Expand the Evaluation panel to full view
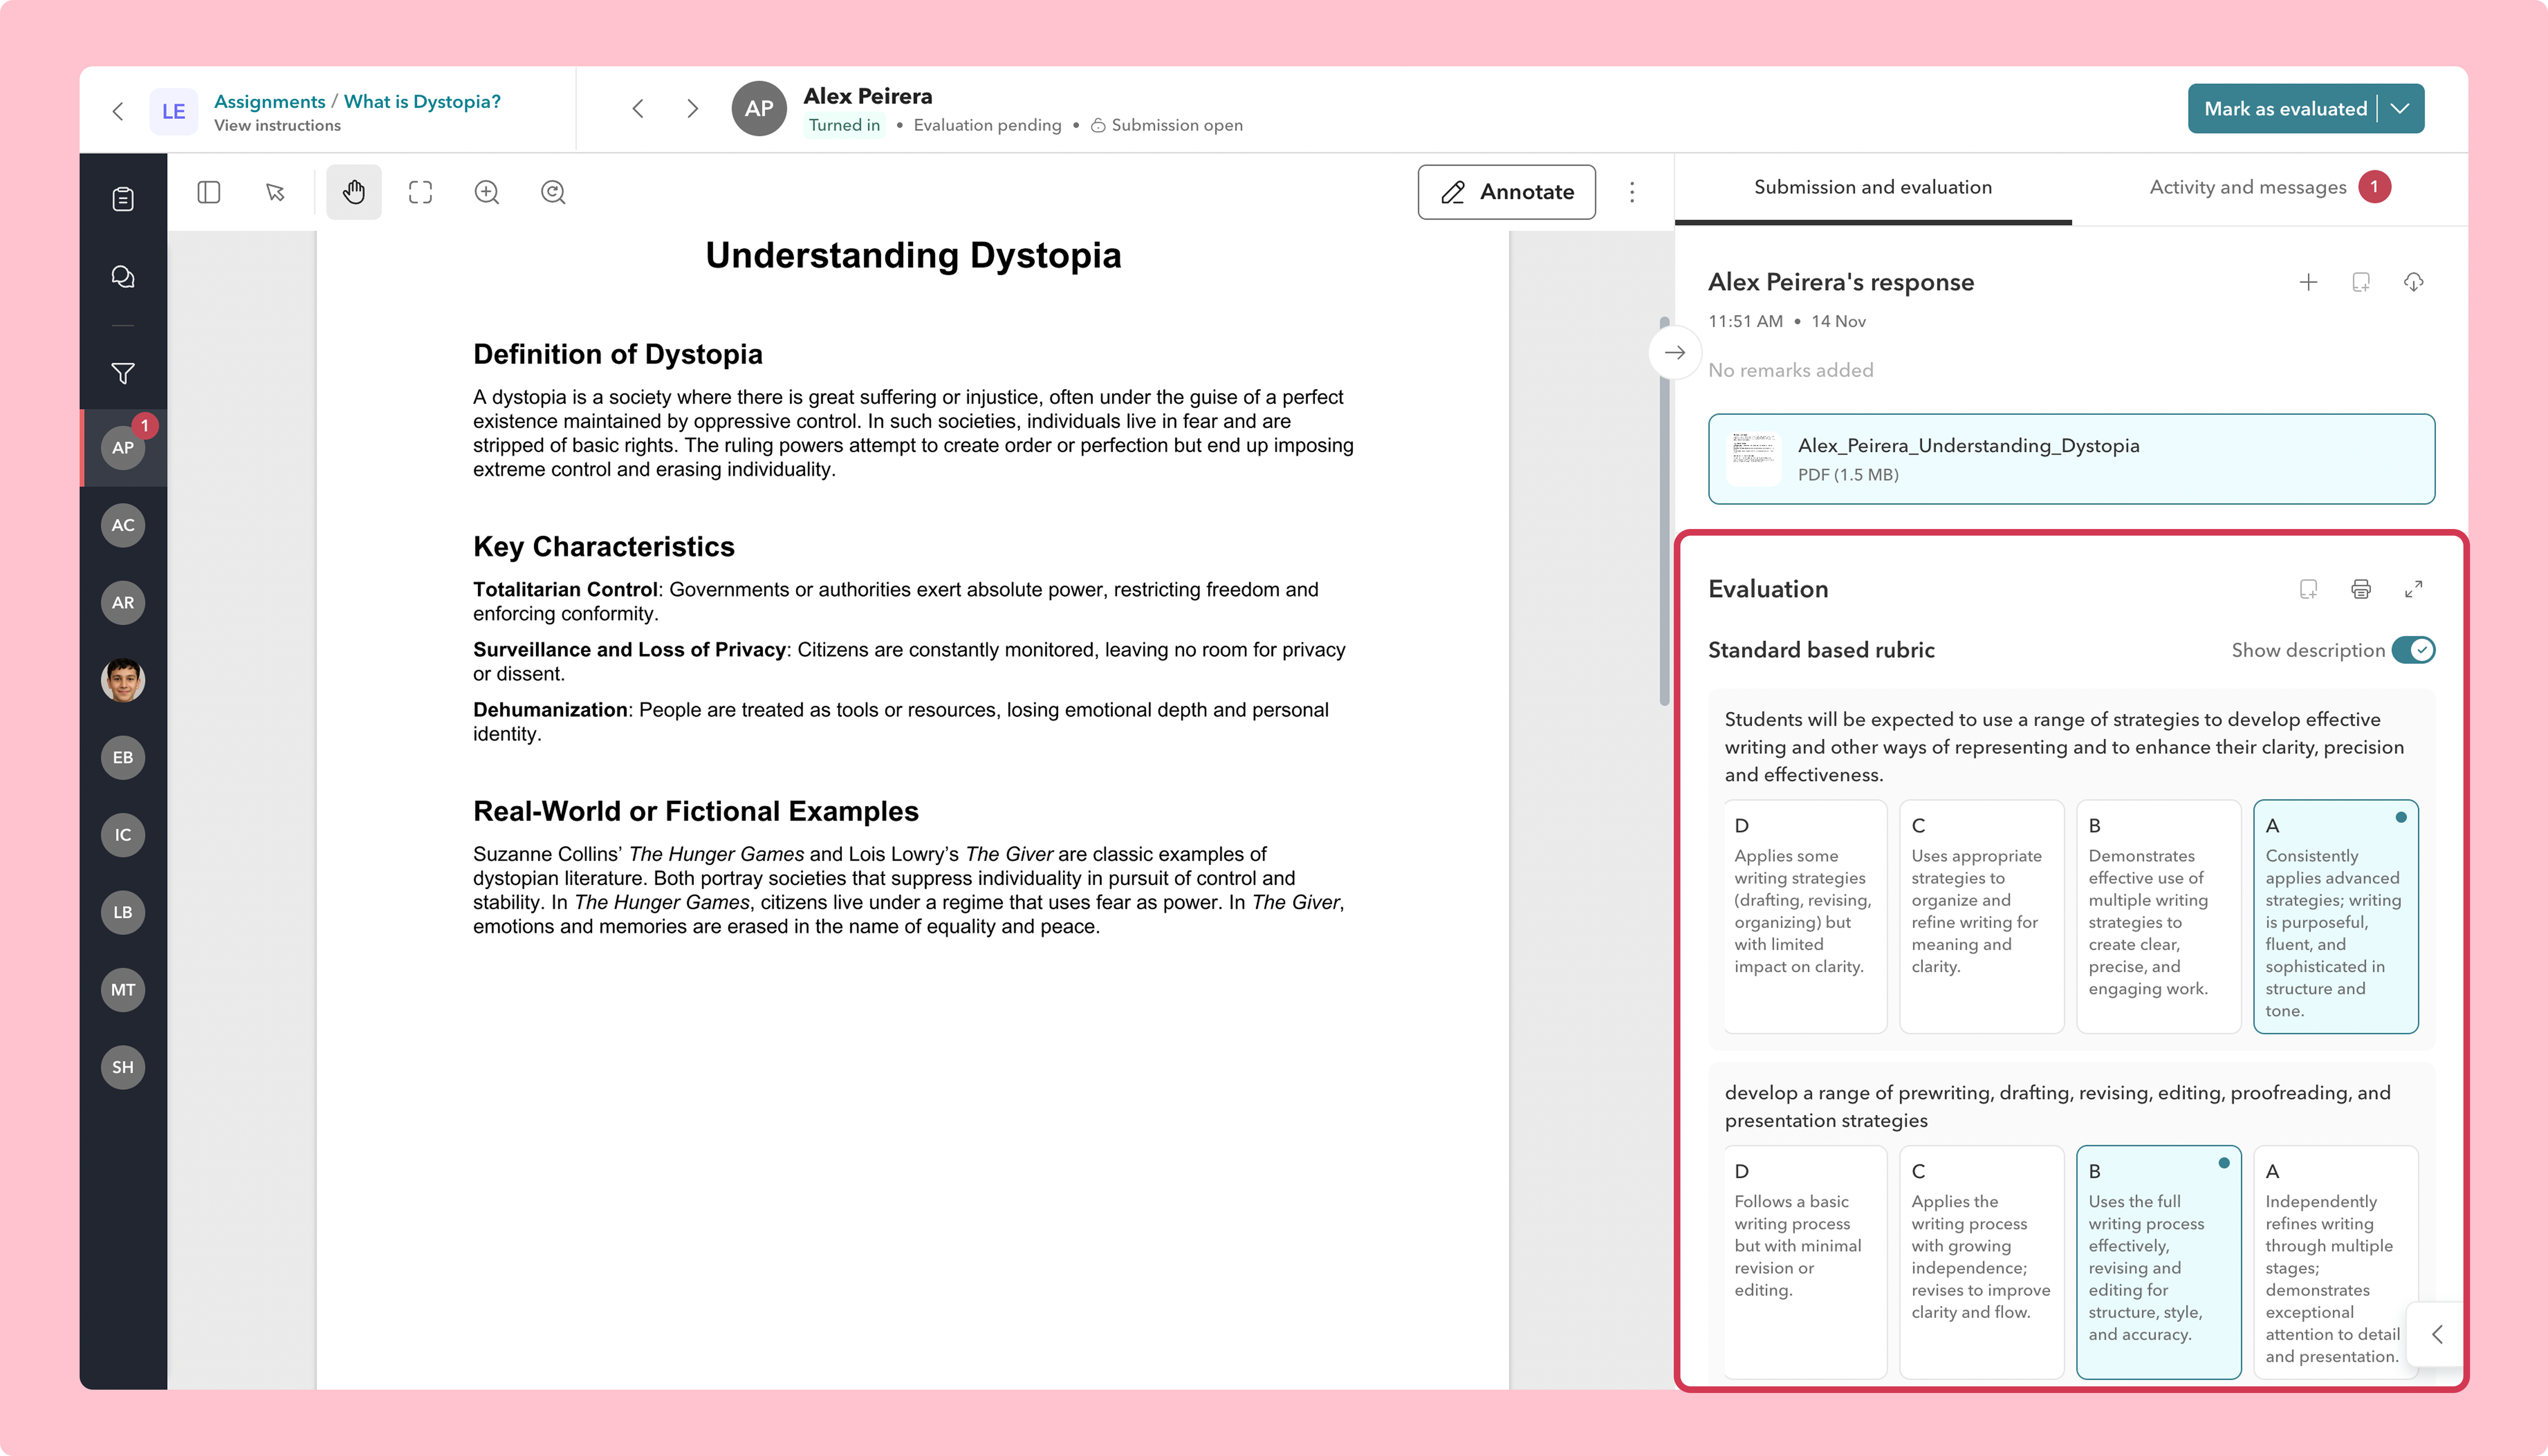 tap(2414, 590)
